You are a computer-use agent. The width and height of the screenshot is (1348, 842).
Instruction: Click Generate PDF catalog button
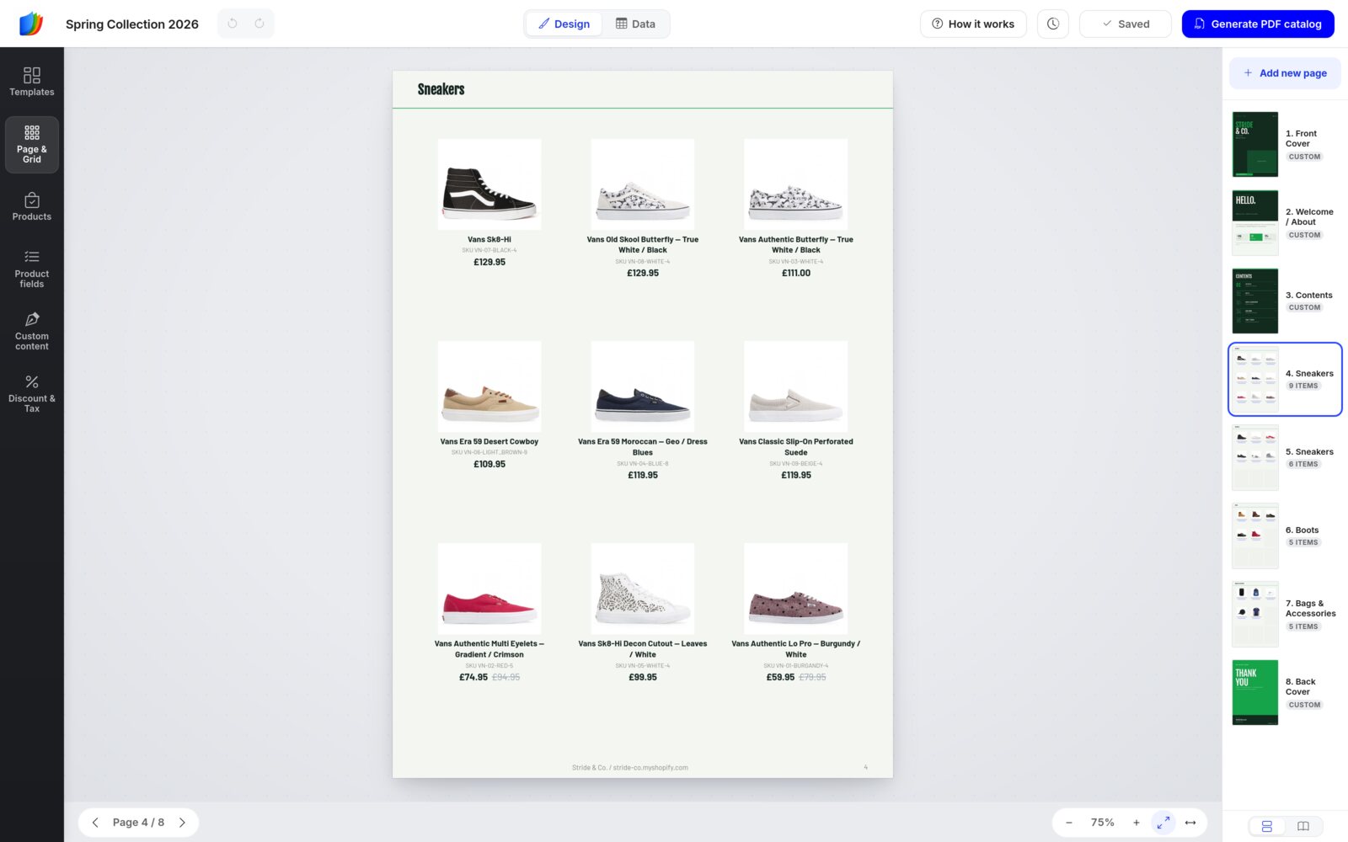[1258, 24]
